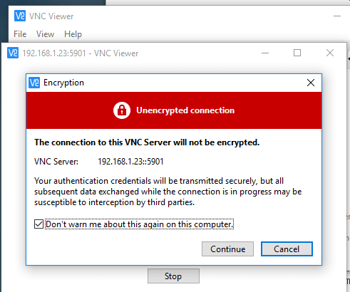Viewport: 350px width, 292px height.
Task: Click the Cancel button
Action: (287, 249)
